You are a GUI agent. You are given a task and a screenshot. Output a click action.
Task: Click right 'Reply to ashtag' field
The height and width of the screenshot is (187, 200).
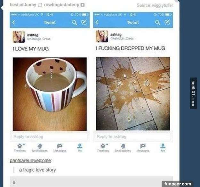(x=133, y=137)
